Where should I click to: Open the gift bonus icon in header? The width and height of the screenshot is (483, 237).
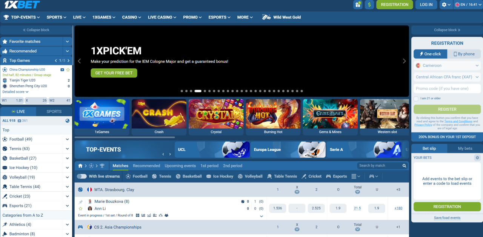click(x=357, y=5)
